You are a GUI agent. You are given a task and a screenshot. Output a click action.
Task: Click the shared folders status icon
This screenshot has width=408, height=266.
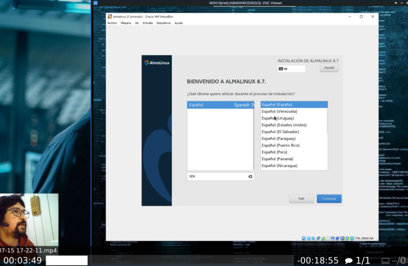pyautogui.click(x=328, y=238)
